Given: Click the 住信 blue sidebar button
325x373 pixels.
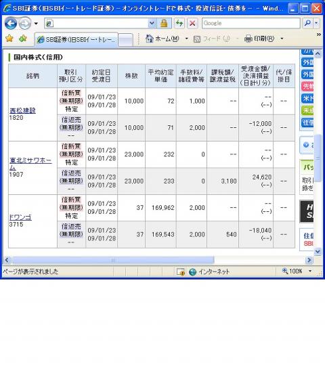Looking at the screenshot, I should 307,123.
